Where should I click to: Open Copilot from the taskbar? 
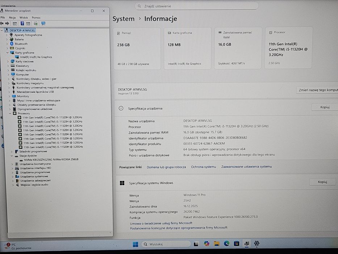click(x=206, y=244)
